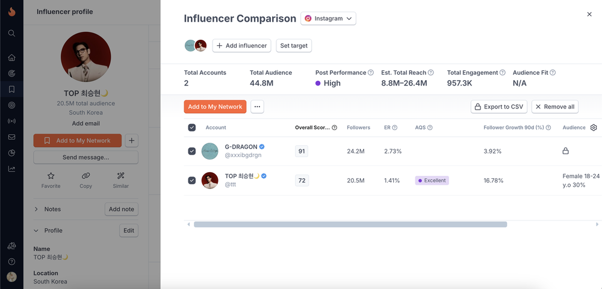Show the AQS column help icon
Image resolution: width=602 pixels, height=289 pixels.
(x=430, y=128)
